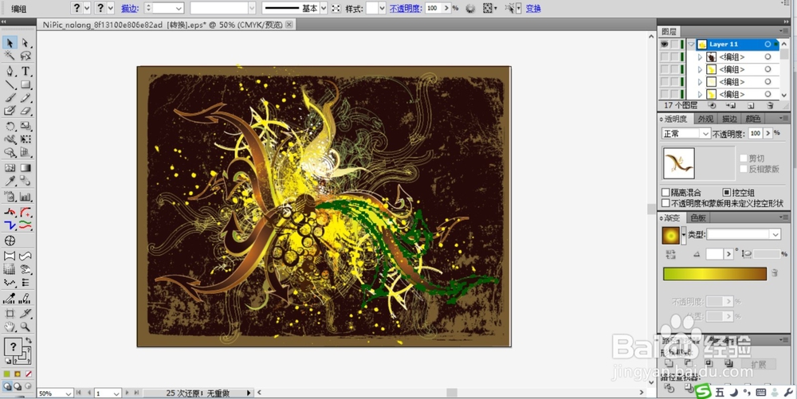Viewport: 797px width, 399px height.
Task: Select the Paintbrush tool
Action: coord(10,97)
